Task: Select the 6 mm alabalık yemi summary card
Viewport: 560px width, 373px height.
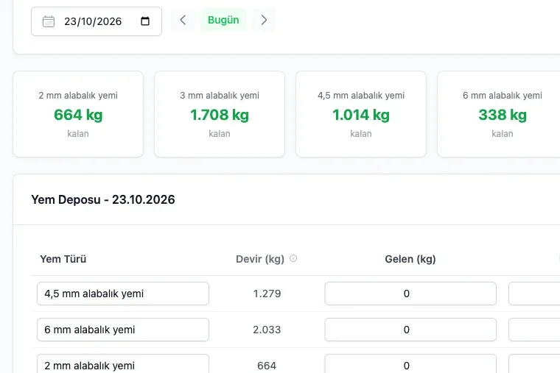Action: (499, 114)
